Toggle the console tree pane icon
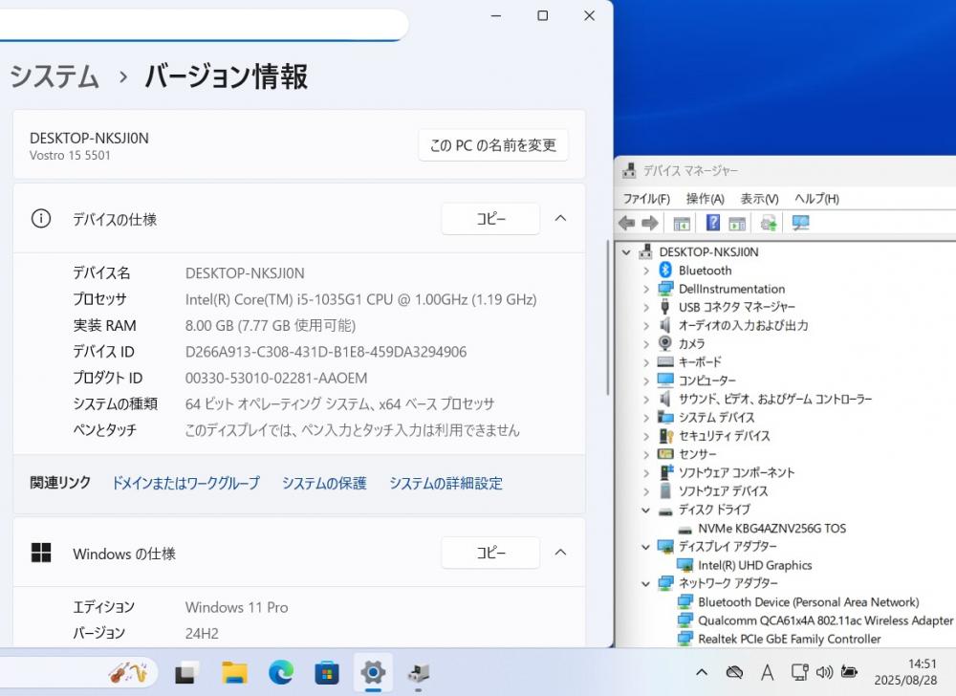The width and height of the screenshot is (956, 696). pyautogui.click(x=682, y=224)
